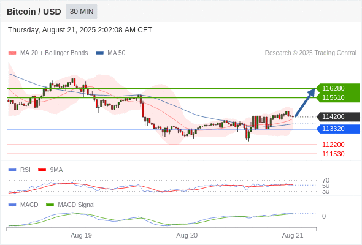
Task: Click the green MACD Signal legend swatch
Action: pyautogui.click(x=50, y=205)
